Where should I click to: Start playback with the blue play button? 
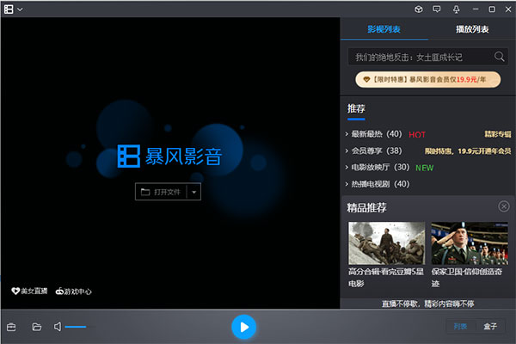(x=244, y=327)
